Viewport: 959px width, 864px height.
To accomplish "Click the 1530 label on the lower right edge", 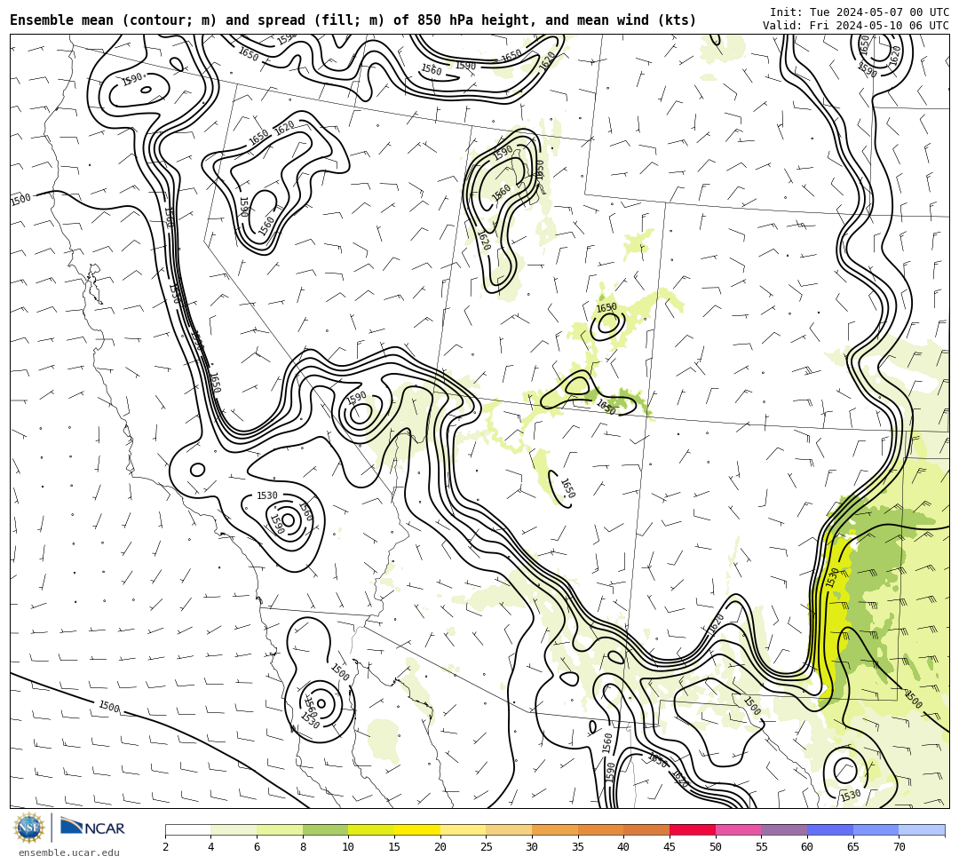I will 850,796.
